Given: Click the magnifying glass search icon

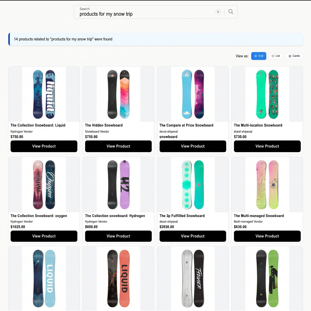Looking at the screenshot, I should click(x=231, y=12).
